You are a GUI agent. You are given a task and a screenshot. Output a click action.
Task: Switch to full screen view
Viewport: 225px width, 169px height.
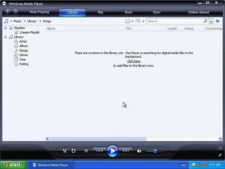point(220,149)
